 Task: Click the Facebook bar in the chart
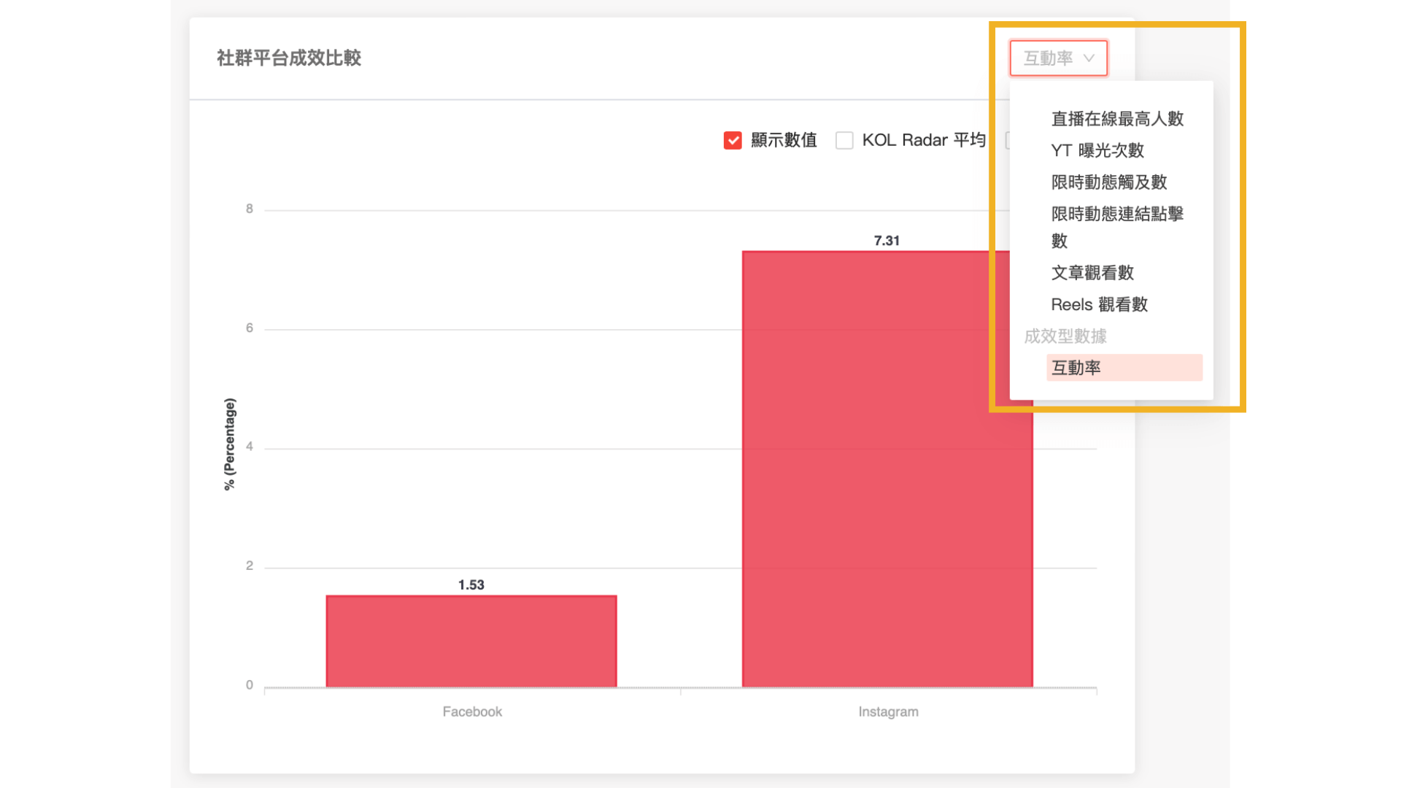pyautogui.click(x=471, y=641)
